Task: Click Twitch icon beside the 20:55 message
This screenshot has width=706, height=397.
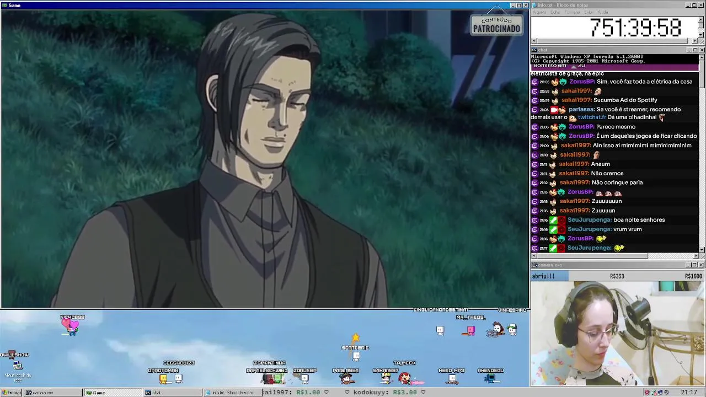Action: [534, 82]
